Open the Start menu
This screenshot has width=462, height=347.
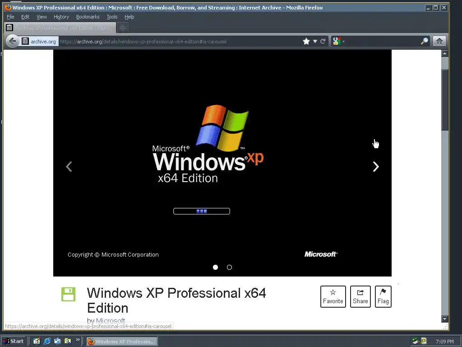click(14, 342)
